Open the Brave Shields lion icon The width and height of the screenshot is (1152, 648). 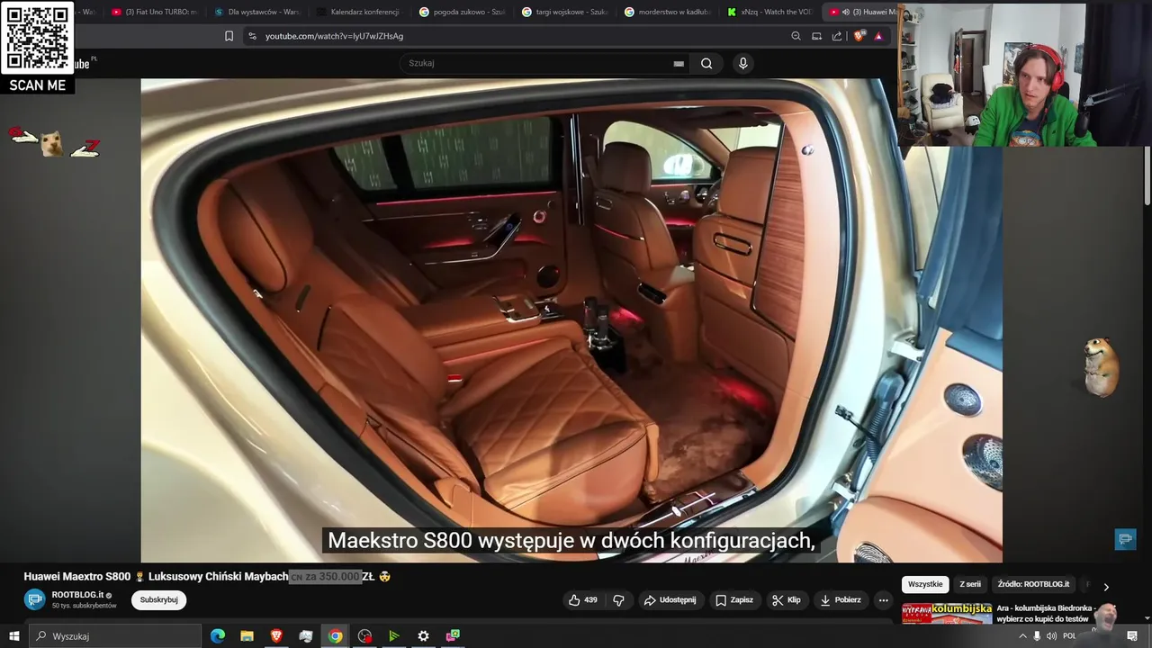click(x=859, y=36)
